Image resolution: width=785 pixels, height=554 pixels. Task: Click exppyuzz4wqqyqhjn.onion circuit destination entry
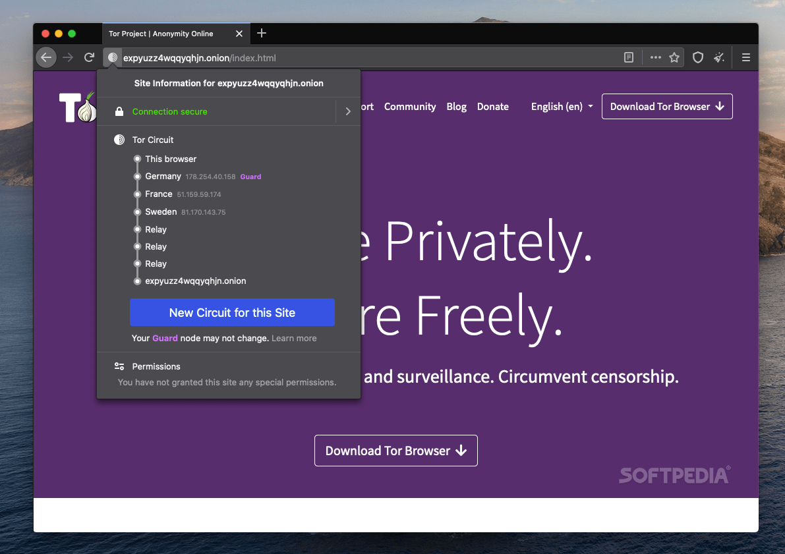pyautogui.click(x=196, y=281)
